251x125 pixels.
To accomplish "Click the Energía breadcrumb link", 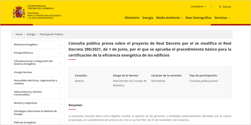I will (x=31, y=34).
